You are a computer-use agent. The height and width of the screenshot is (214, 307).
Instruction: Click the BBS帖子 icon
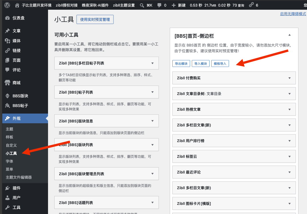click(x=7, y=106)
